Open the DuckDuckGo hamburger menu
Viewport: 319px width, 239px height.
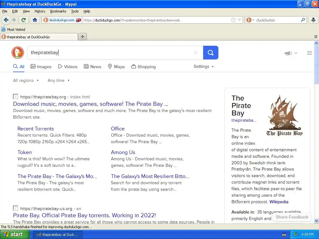click(309, 53)
